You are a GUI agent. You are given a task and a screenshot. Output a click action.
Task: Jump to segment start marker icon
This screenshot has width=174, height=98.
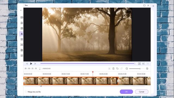tap(143, 64)
